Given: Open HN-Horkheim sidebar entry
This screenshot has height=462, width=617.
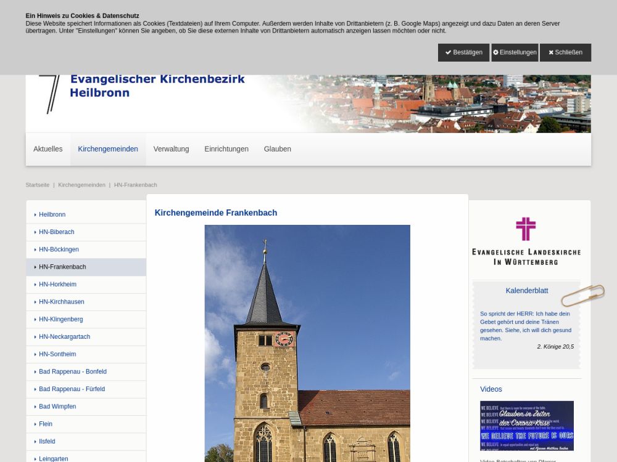Looking at the screenshot, I should [x=57, y=285].
